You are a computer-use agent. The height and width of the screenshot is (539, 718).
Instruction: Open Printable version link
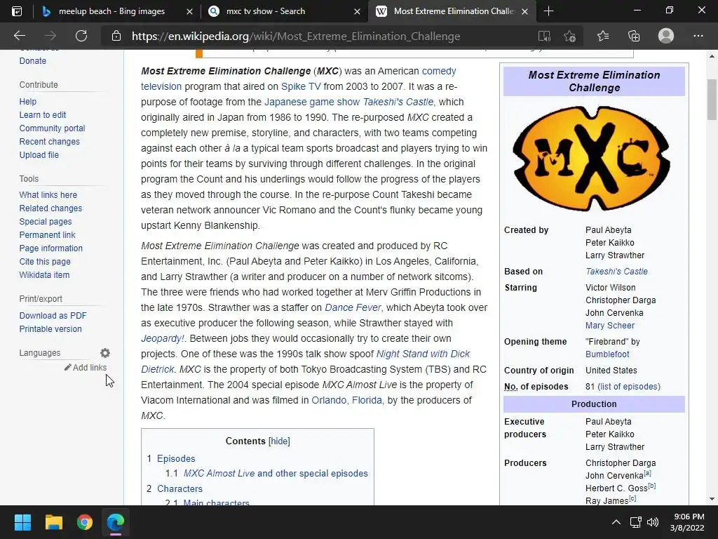click(x=50, y=329)
